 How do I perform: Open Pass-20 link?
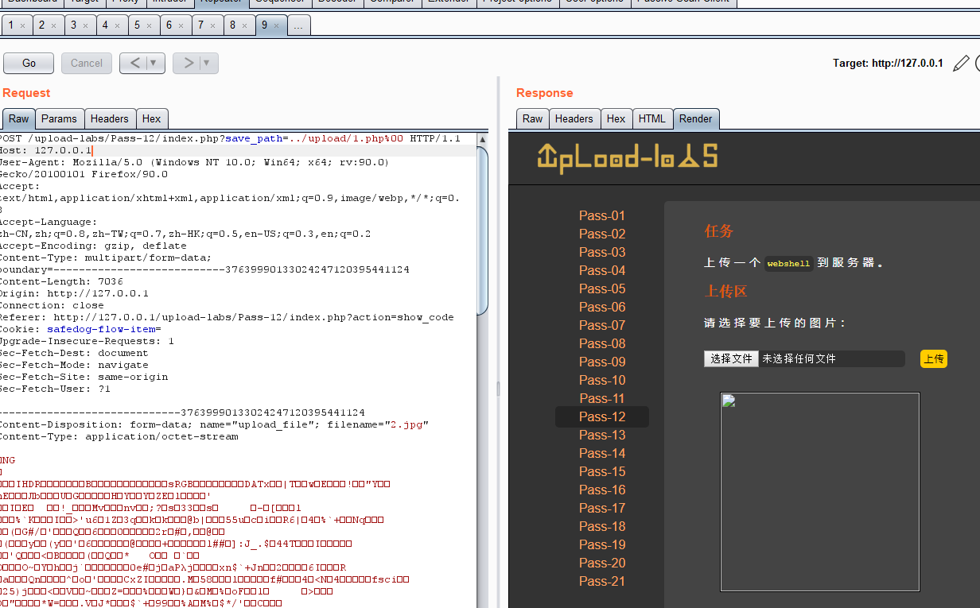(x=602, y=563)
